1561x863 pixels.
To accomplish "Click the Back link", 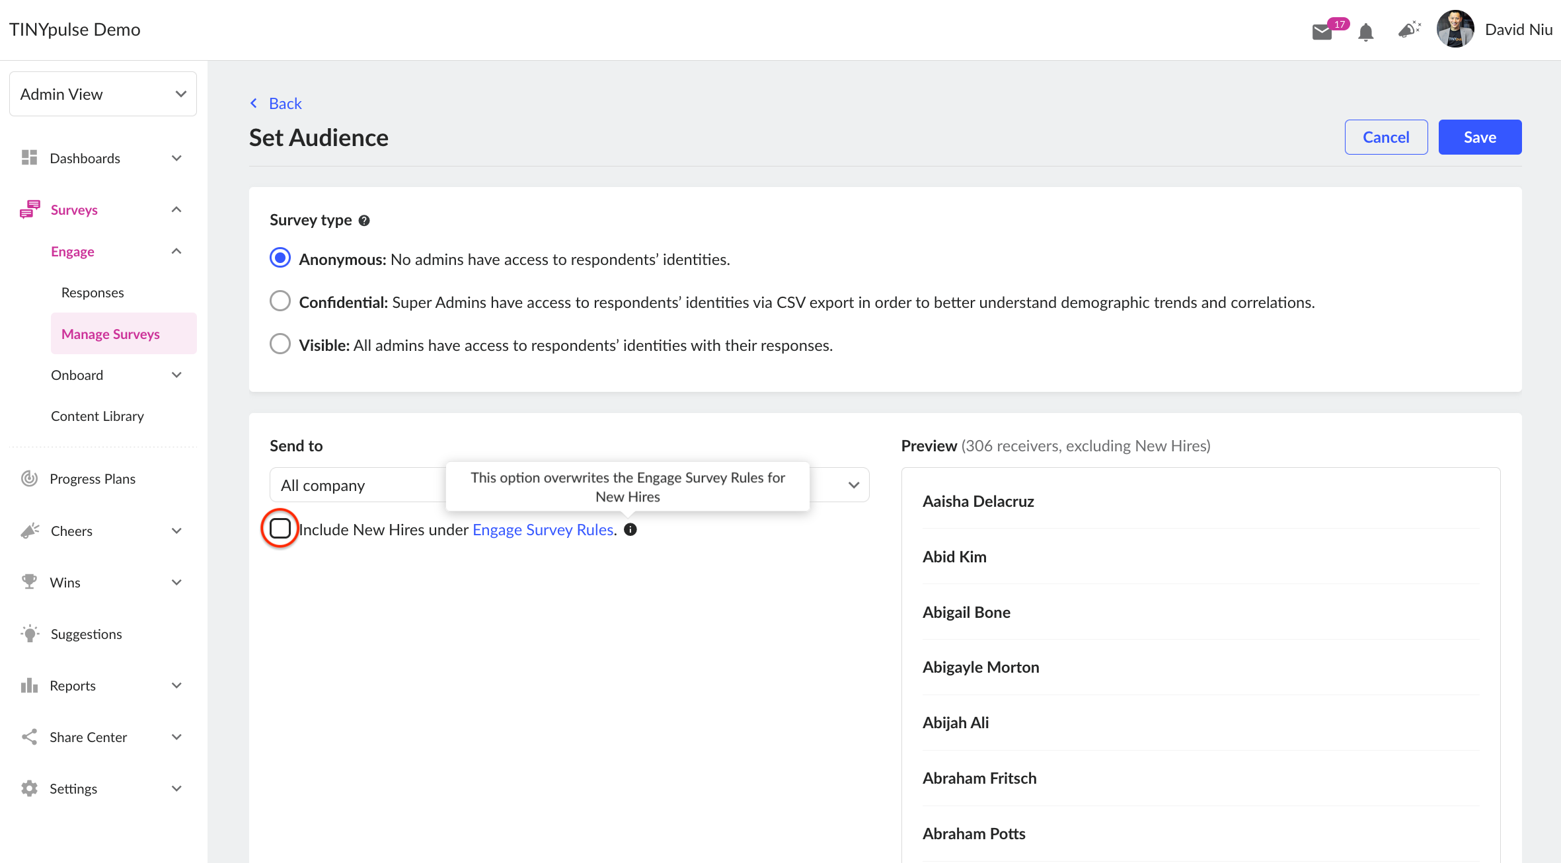I will click(x=285, y=103).
